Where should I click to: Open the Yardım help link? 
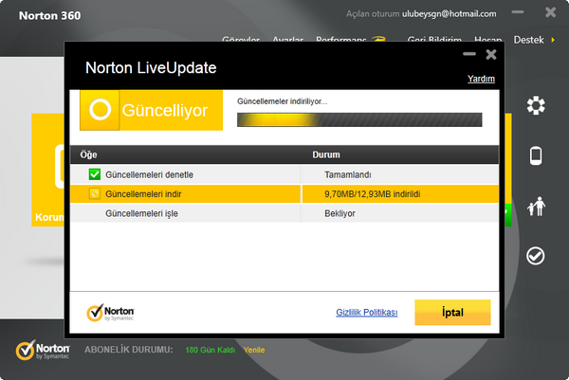coord(481,79)
